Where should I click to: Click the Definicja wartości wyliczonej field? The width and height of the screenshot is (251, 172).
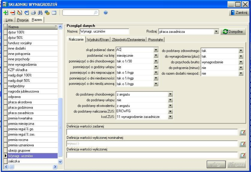152,155
